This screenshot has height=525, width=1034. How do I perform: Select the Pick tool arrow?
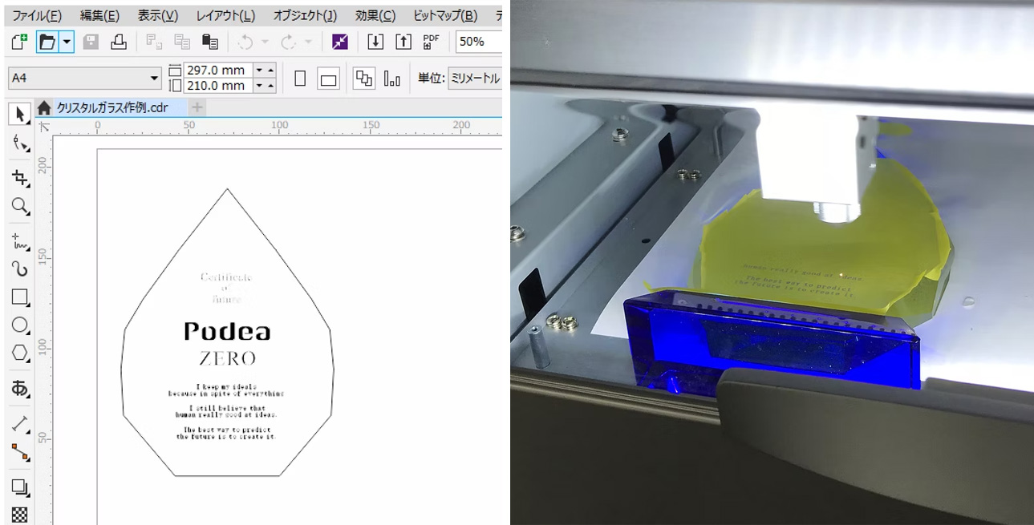[x=20, y=114]
